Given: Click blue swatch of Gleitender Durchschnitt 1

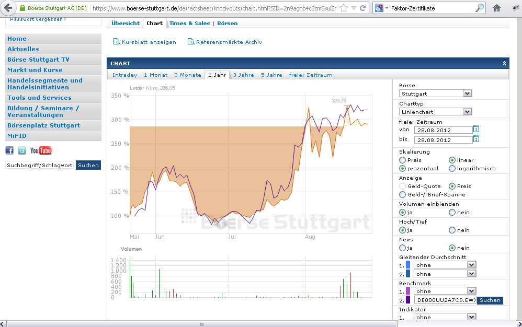Looking at the screenshot, I should pos(408,265).
